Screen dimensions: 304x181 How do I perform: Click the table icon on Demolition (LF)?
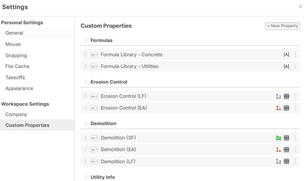pos(287,162)
